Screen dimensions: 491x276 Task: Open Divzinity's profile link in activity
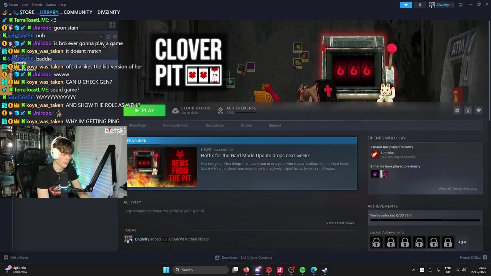point(142,239)
